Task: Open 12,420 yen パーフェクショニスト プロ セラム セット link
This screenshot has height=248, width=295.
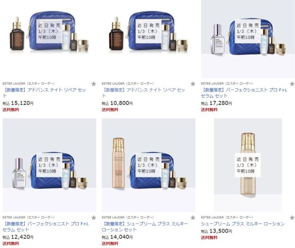Action: (46, 227)
